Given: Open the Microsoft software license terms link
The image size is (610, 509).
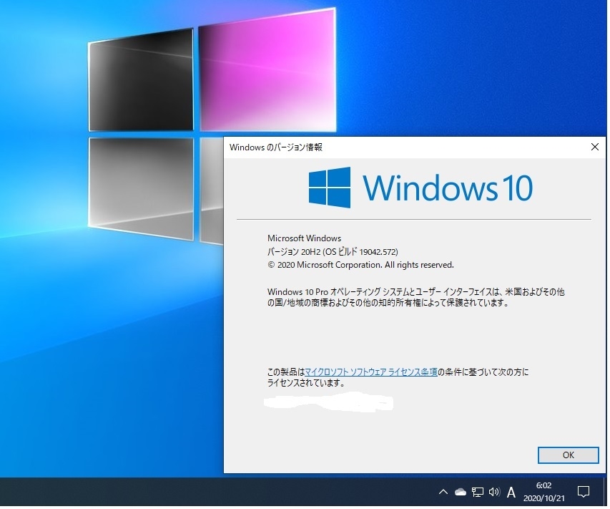Looking at the screenshot, I should point(373,374).
